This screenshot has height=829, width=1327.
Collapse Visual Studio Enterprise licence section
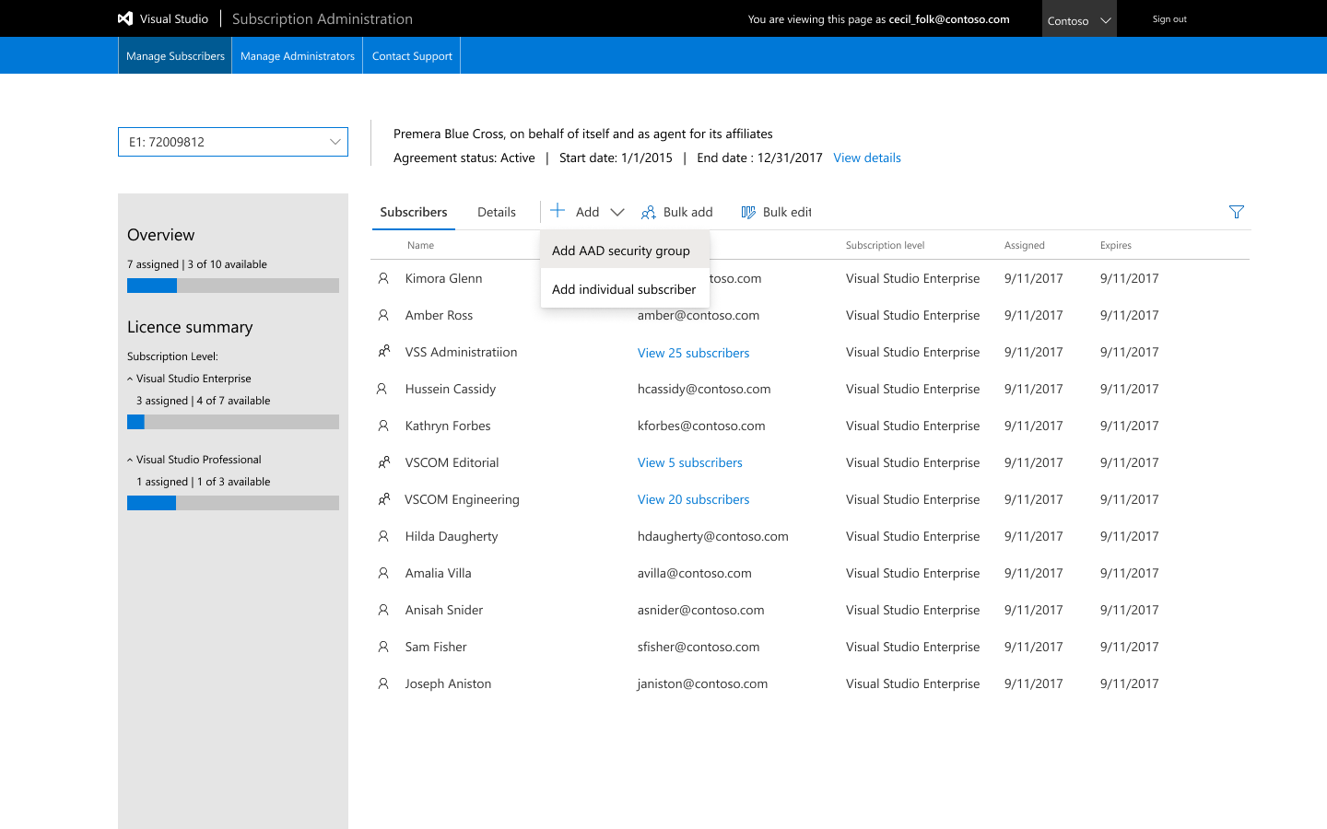(130, 379)
